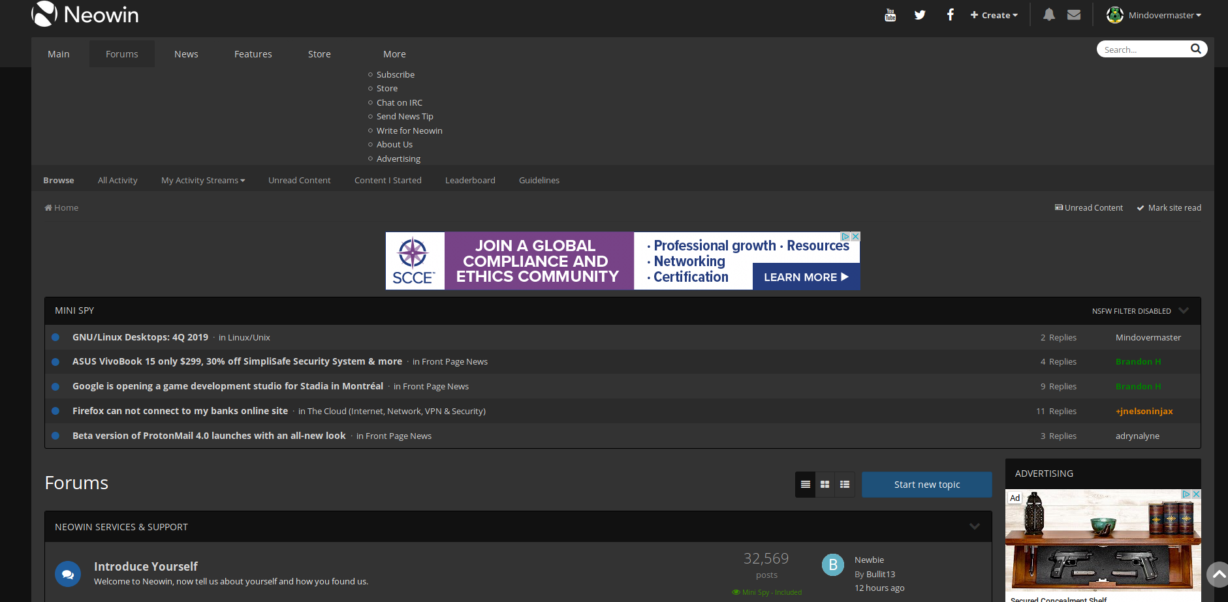
Task: Select the Store navigation tab
Action: coord(319,54)
